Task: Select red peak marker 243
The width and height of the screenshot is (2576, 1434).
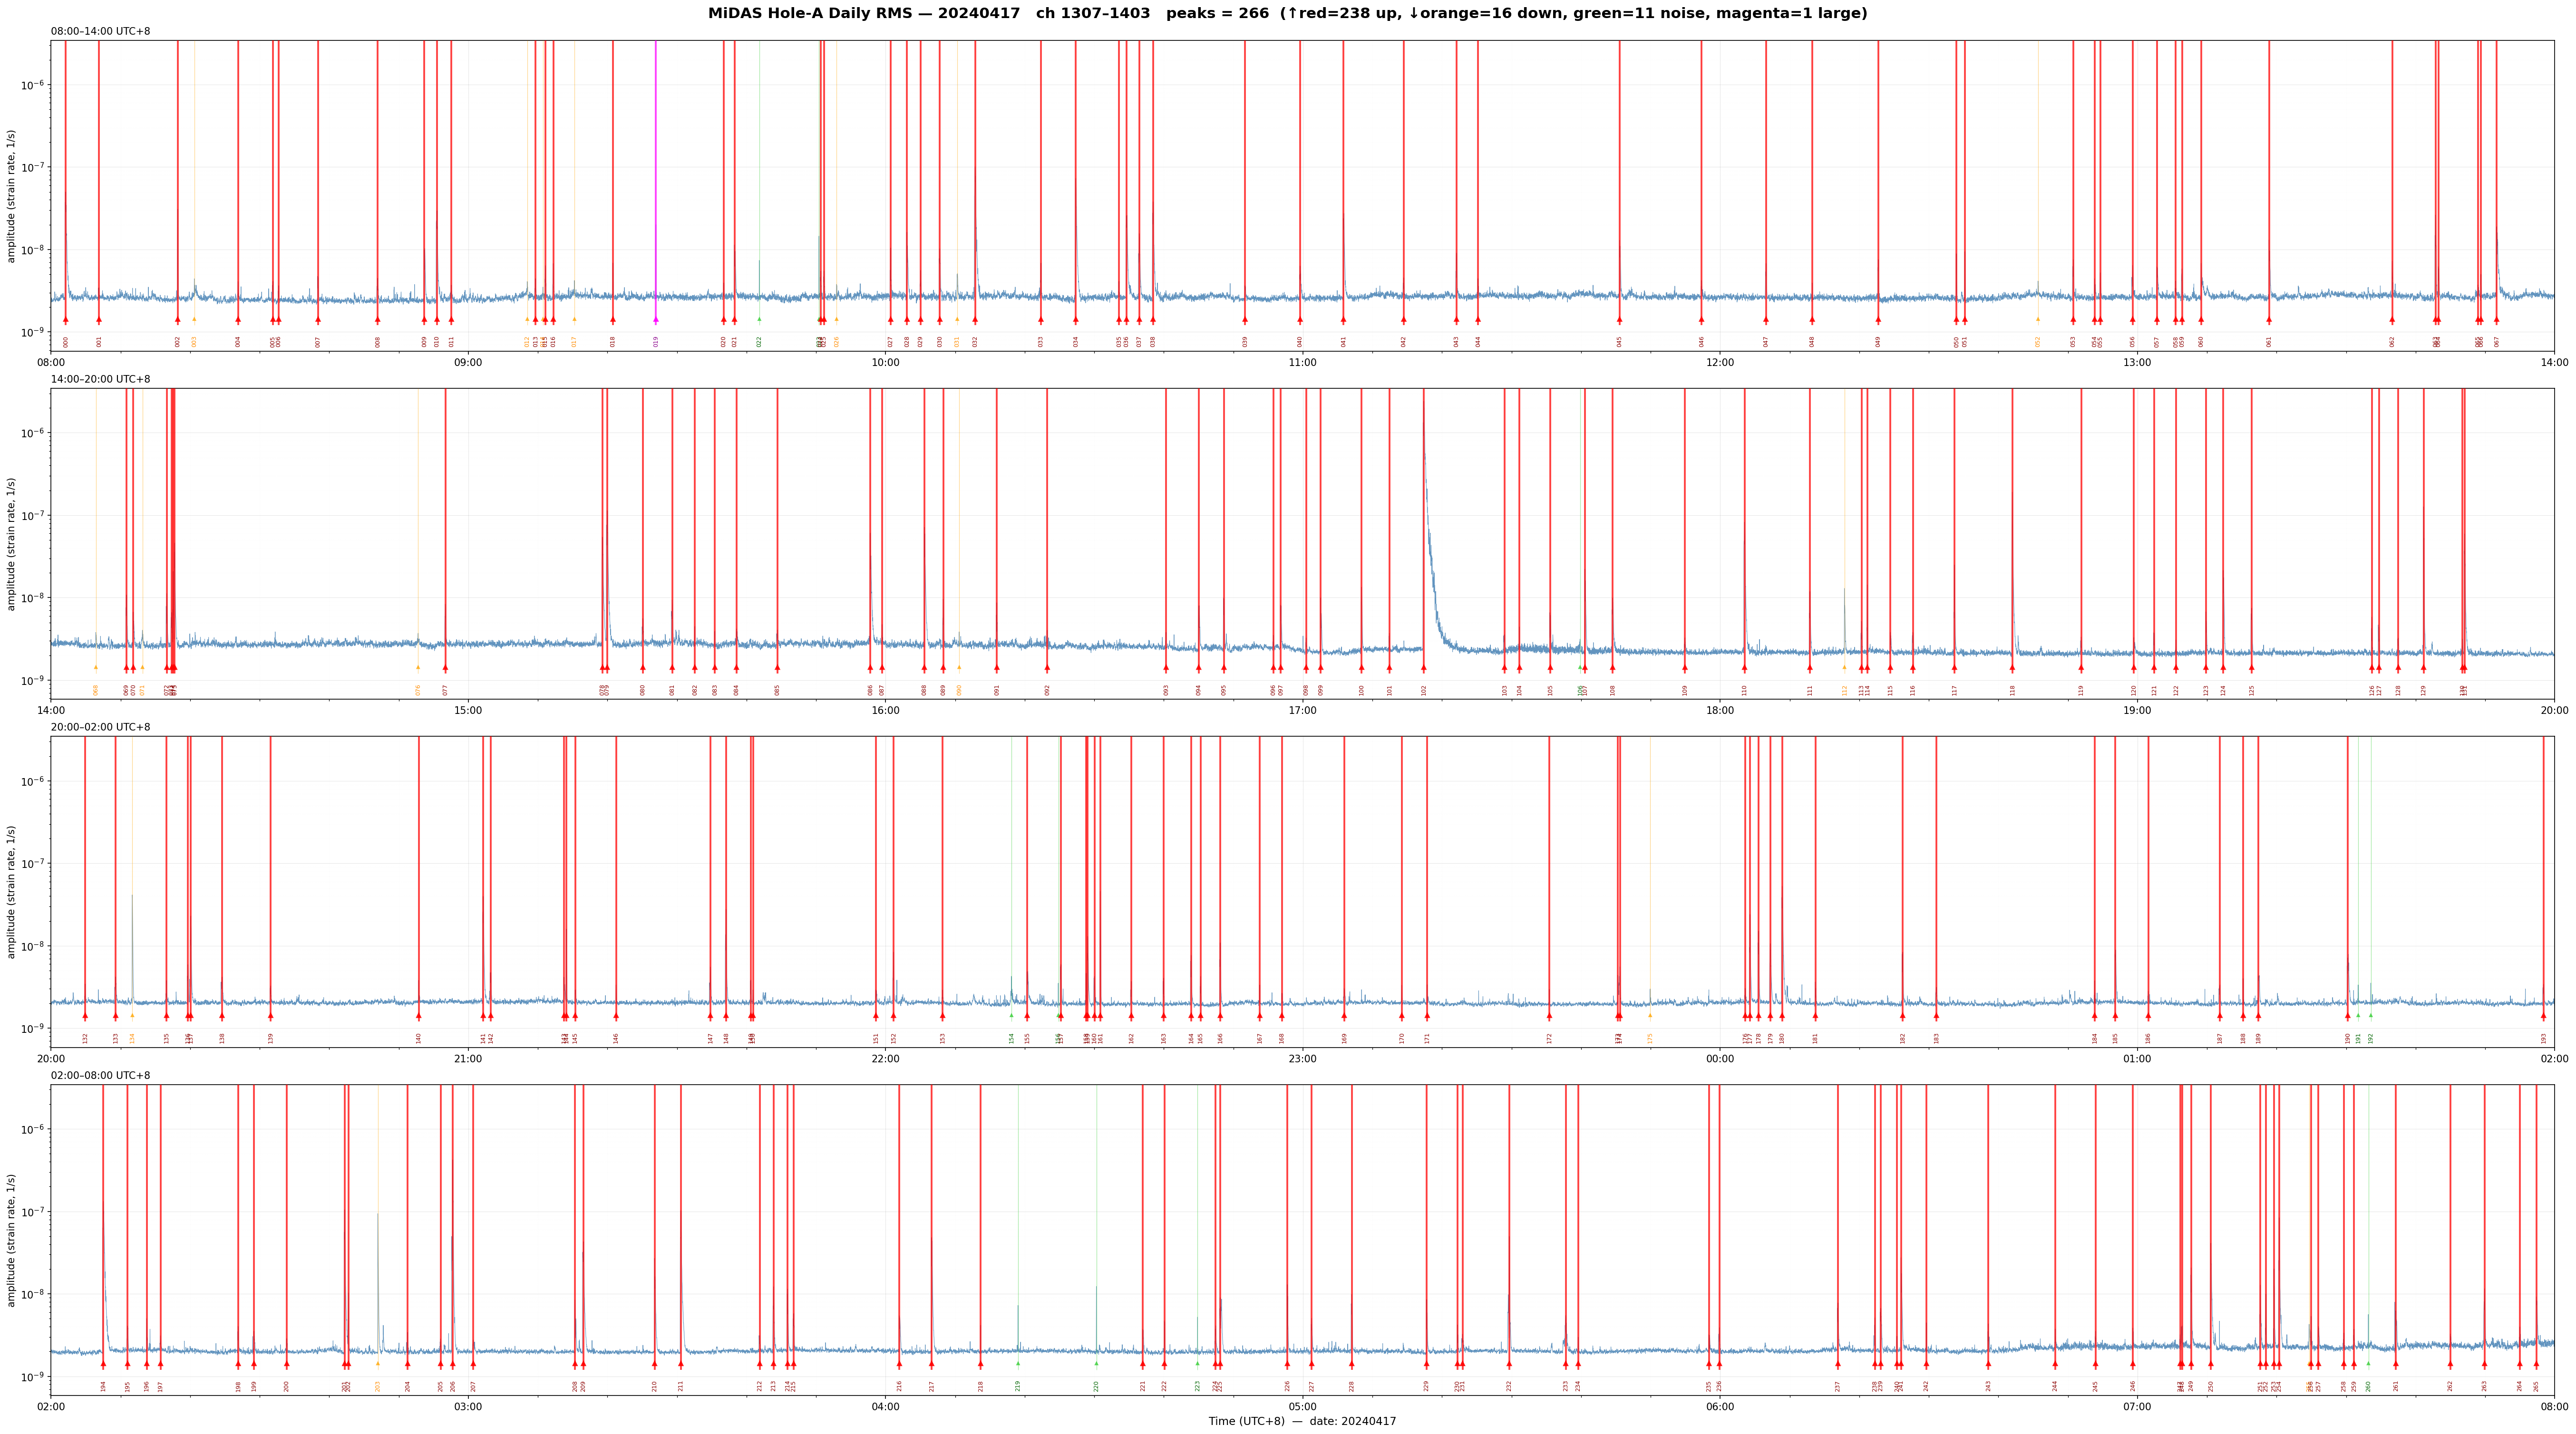Action: click(1988, 1364)
